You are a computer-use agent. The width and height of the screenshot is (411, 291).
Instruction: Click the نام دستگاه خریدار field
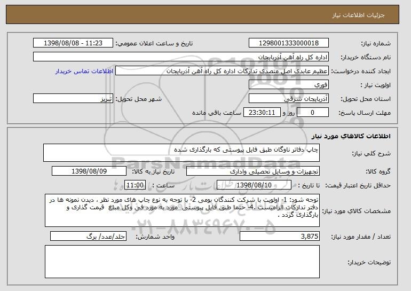[181, 57]
